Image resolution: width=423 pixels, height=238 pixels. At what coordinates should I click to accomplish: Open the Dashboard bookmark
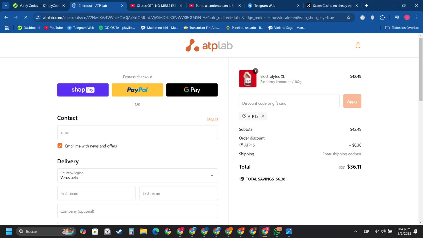(x=28, y=28)
